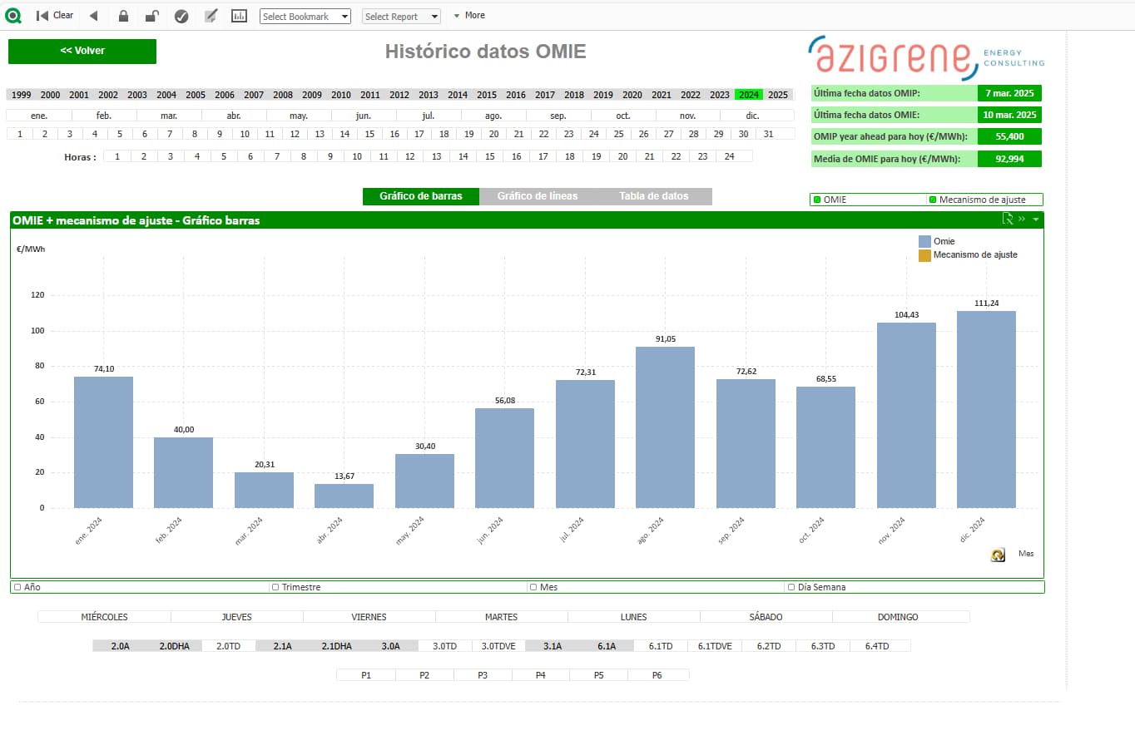Lock current selections with padlock icon

click(123, 16)
